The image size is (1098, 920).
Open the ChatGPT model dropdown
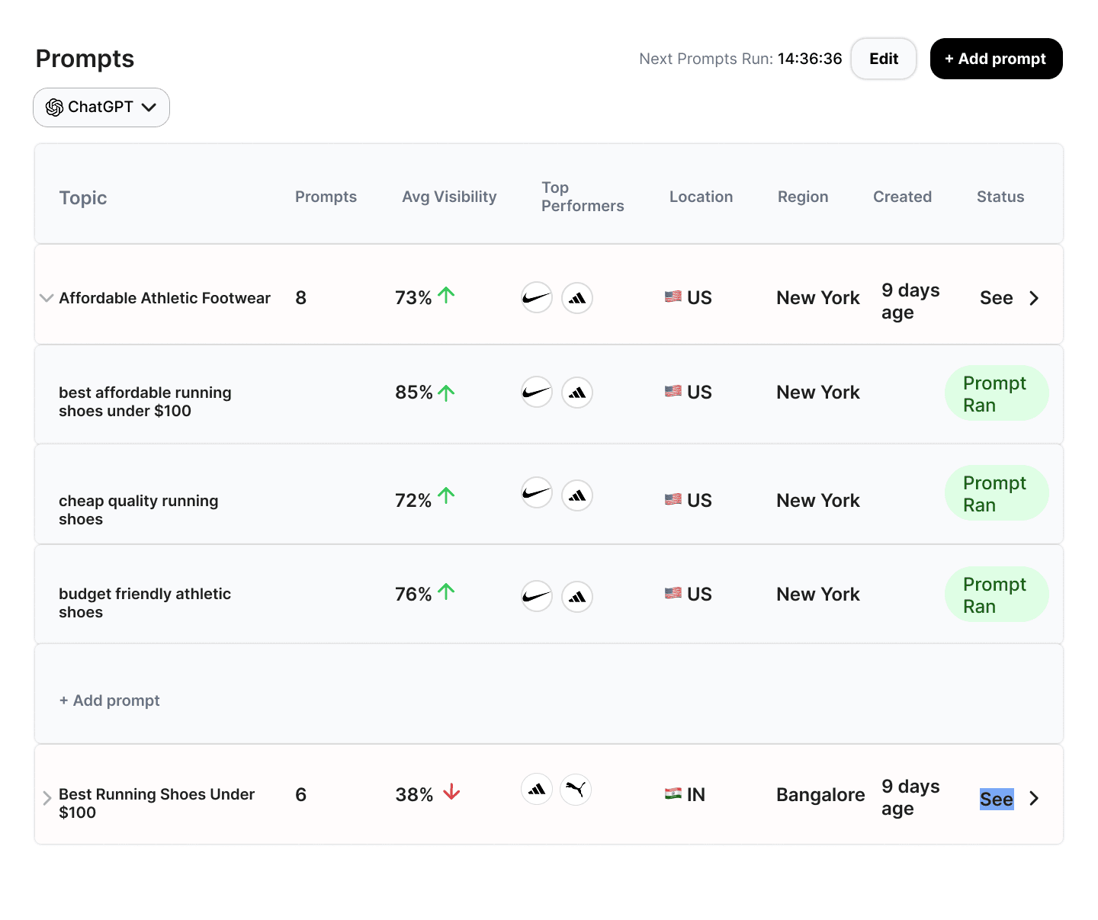101,107
